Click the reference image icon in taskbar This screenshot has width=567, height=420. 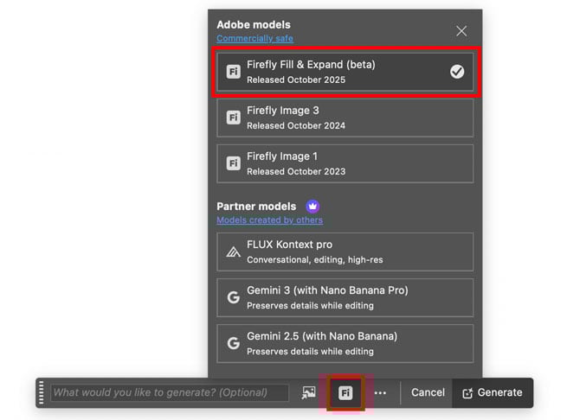309,392
